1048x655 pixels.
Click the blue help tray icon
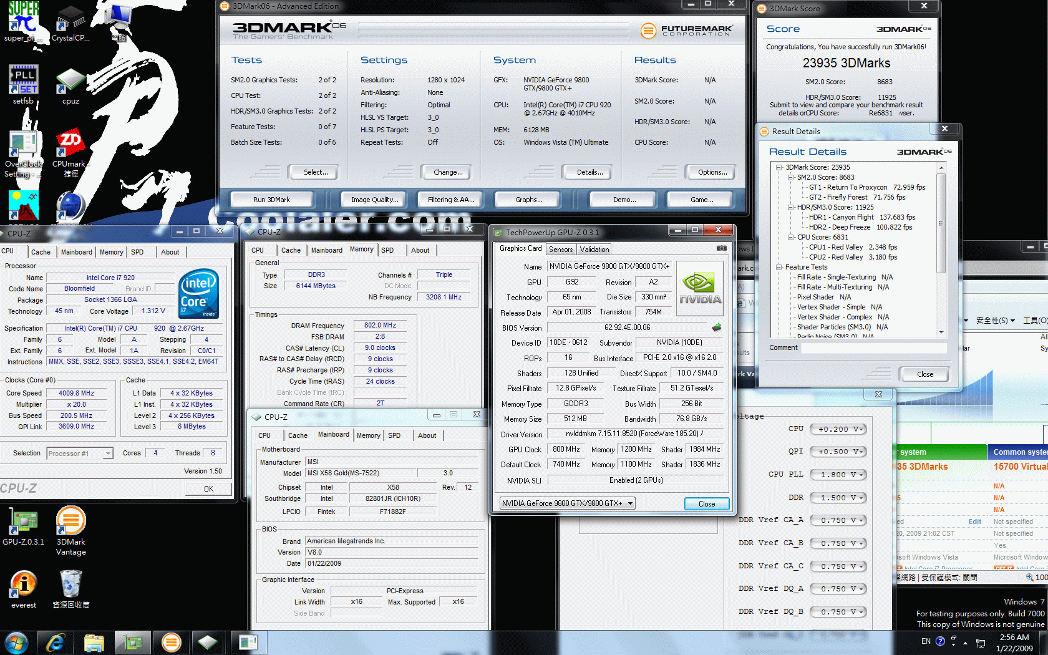point(940,641)
